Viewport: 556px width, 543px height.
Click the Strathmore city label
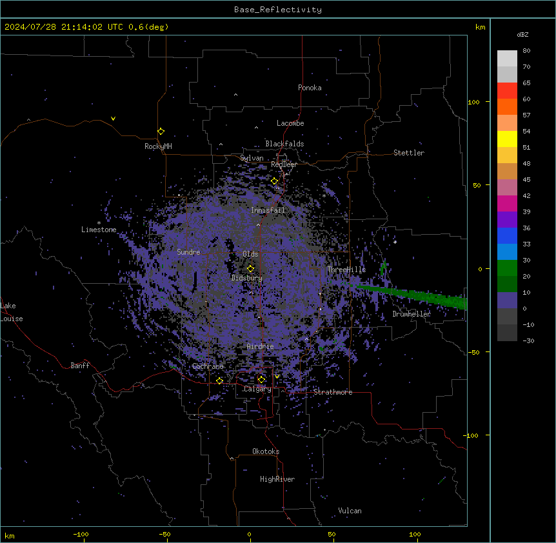pos(333,392)
